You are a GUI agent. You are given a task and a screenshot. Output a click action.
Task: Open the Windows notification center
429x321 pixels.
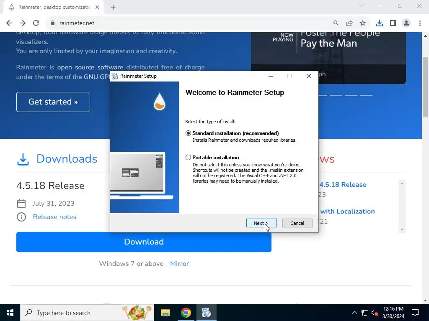coord(415,313)
